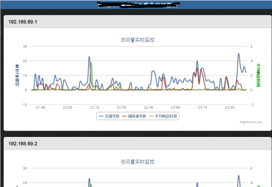The height and width of the screenshot is (187, 272).
Task: Click the 192.168.69.2 panel header
Action: 137,144
